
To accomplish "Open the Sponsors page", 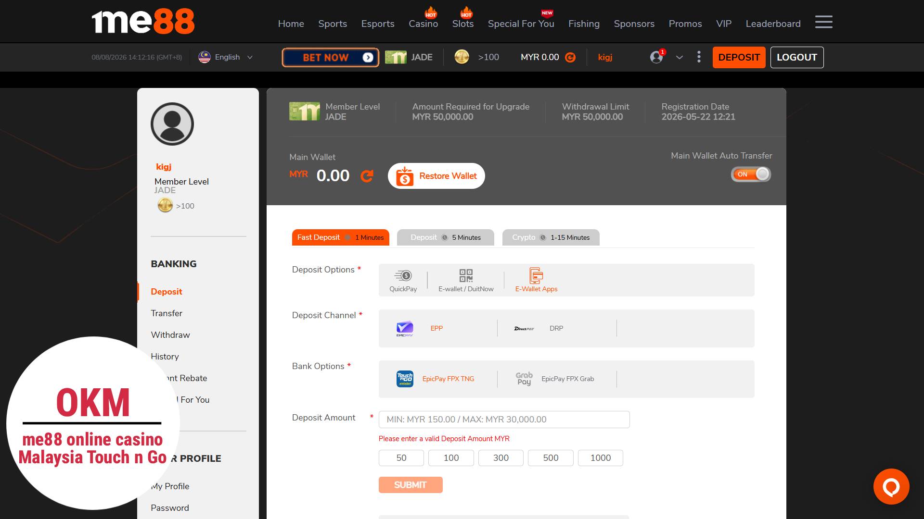I will [x=634, y=24].
